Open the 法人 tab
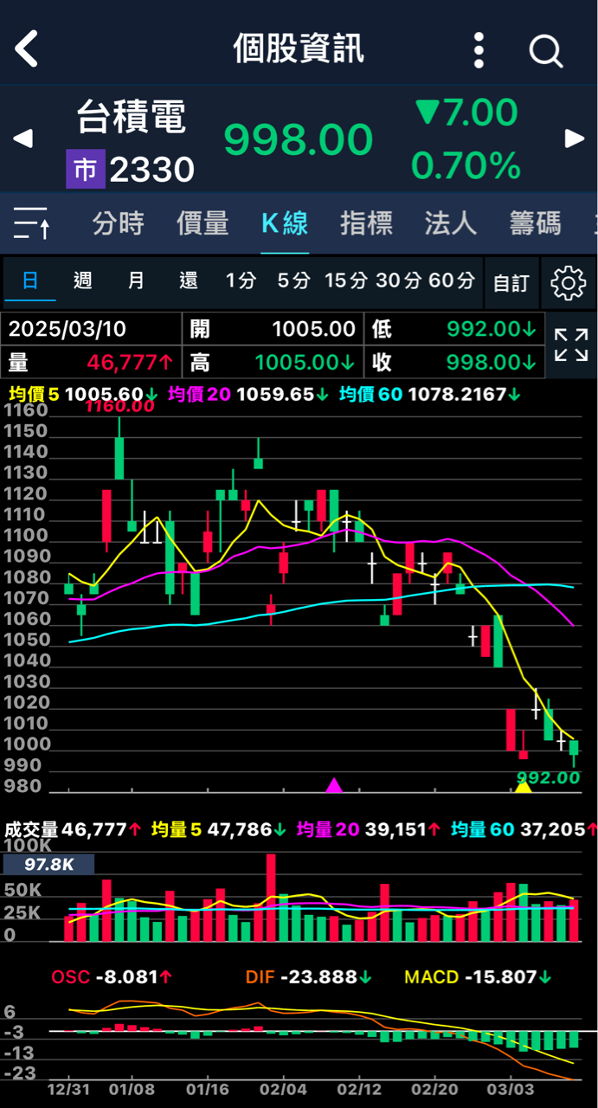 (x=451, y=223)
